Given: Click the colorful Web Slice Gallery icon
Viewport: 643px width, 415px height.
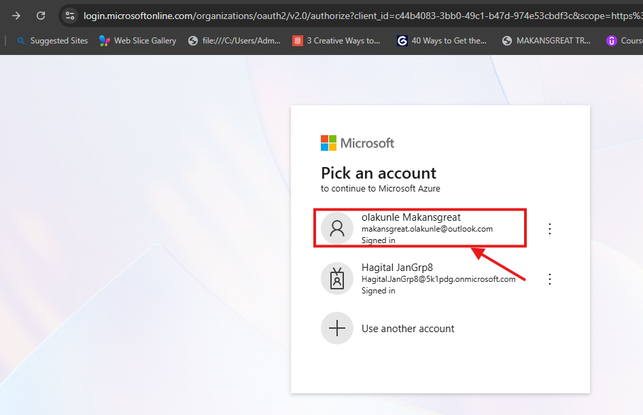Looking at the screenshot, I should coord(105,41).
